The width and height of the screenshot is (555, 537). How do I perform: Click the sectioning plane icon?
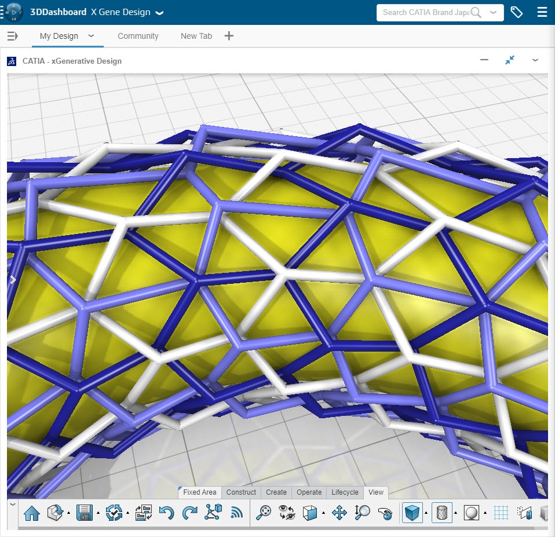(524, 513)
